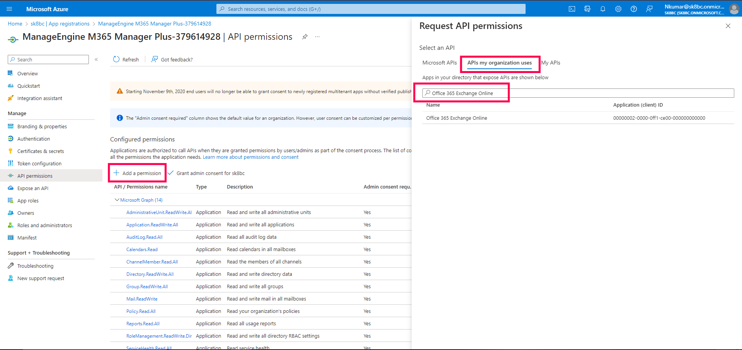The image size is (742, 350).
Task: Collapse the Microsoft Graph permissions group
Action: (x=117, y=200)
